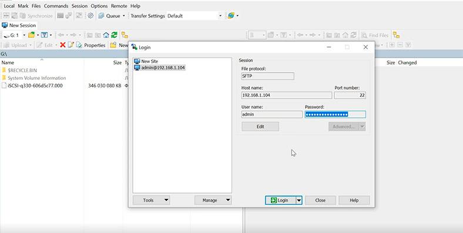Select the New Session tab
The image size is (463, 233).
pos(19,25)
